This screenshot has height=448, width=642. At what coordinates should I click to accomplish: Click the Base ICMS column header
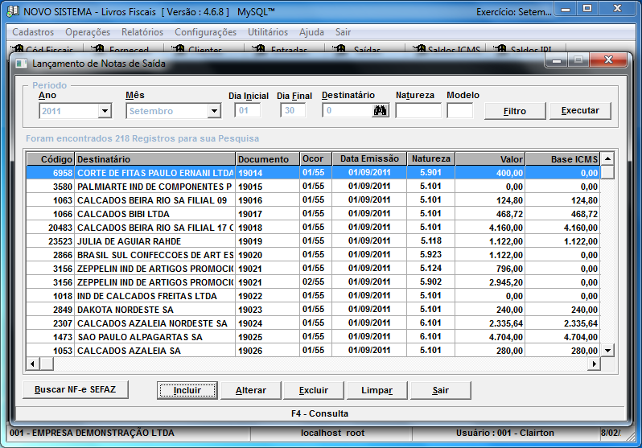563,159
